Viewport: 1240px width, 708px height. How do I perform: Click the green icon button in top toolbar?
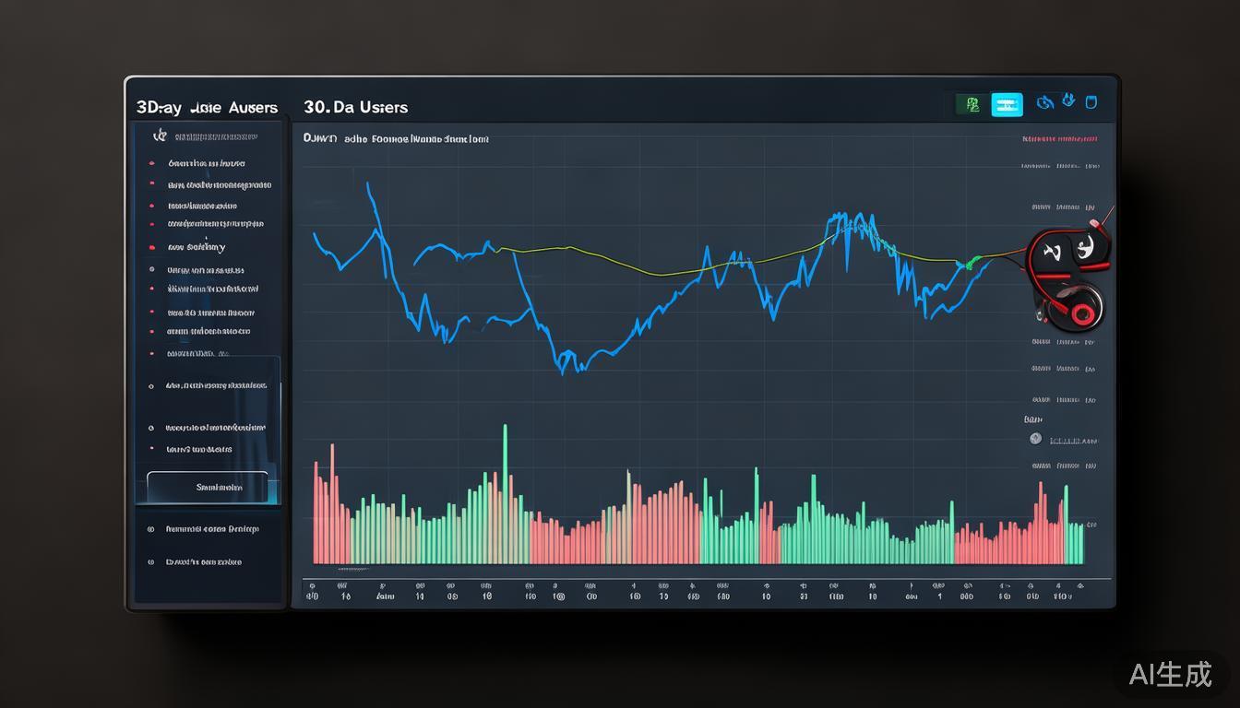point(972,105)
